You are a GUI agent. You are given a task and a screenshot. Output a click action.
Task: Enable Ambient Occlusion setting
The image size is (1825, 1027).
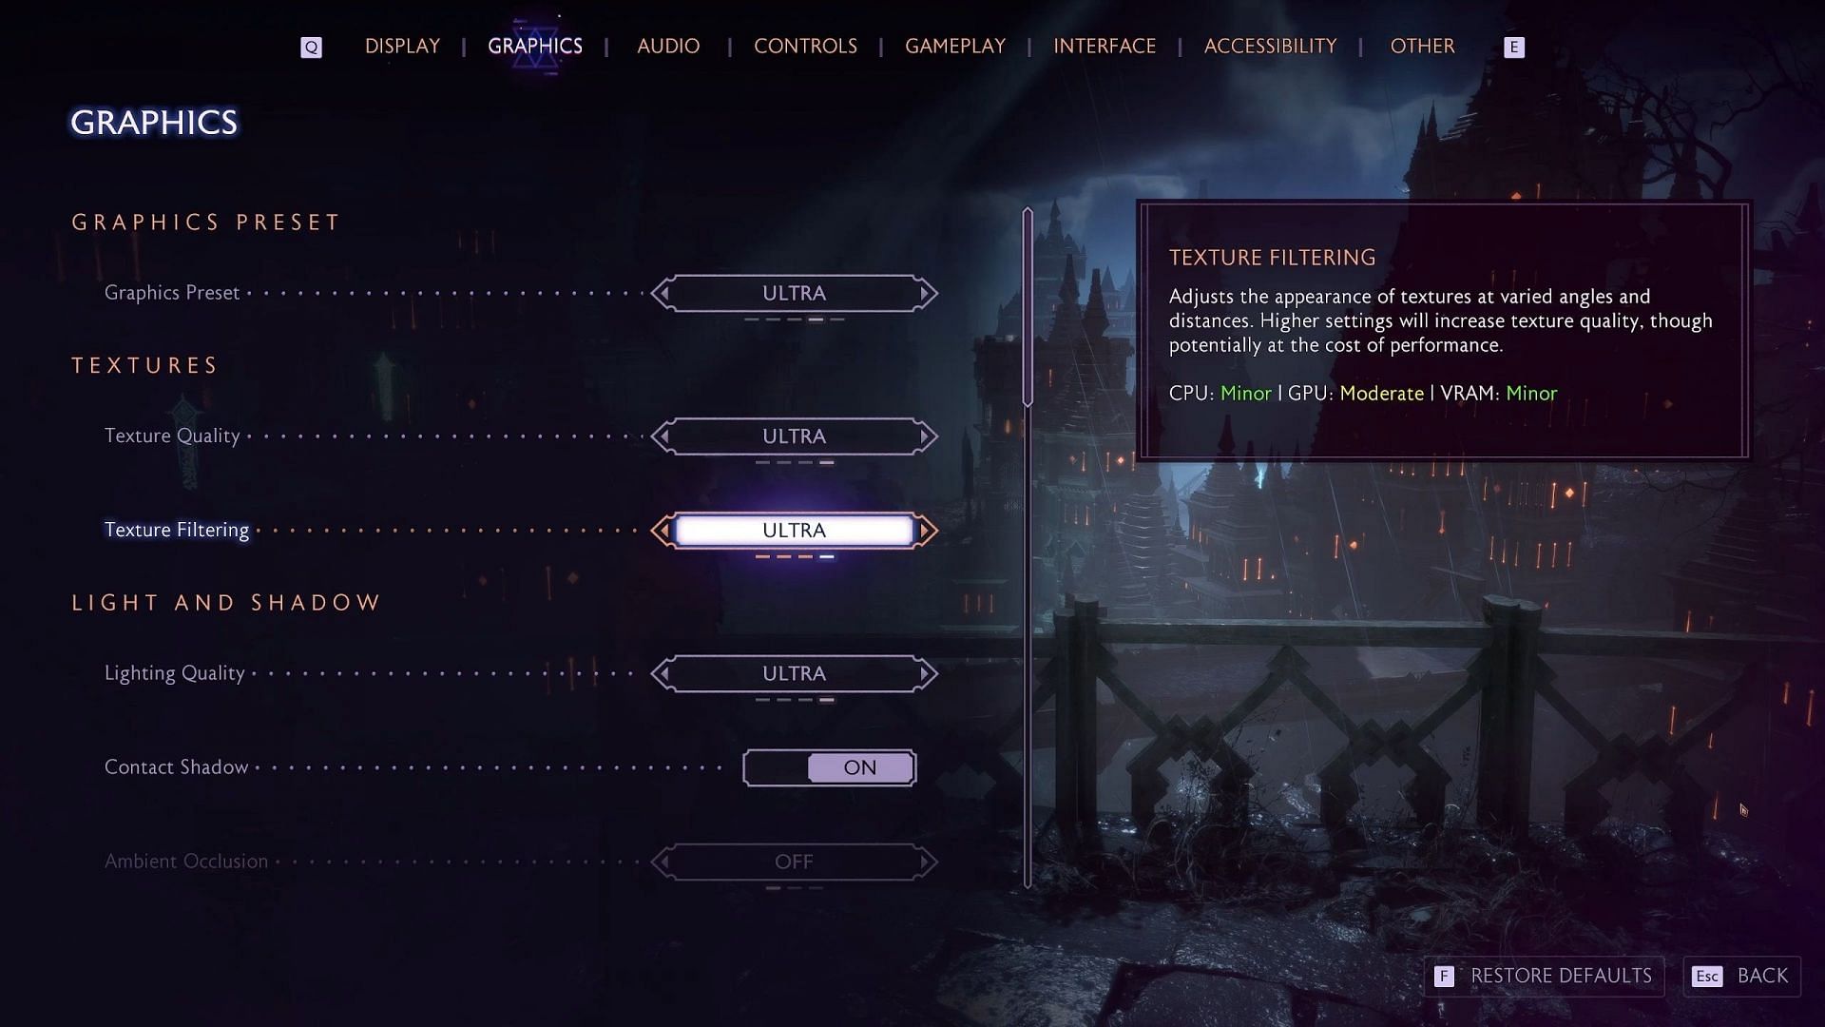[925, 862]
